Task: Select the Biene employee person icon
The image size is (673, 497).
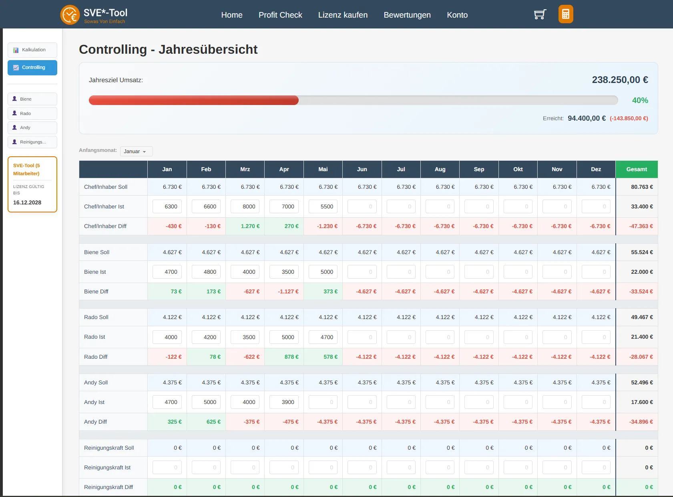Action: pyautogui.click(x=15, y=99)
